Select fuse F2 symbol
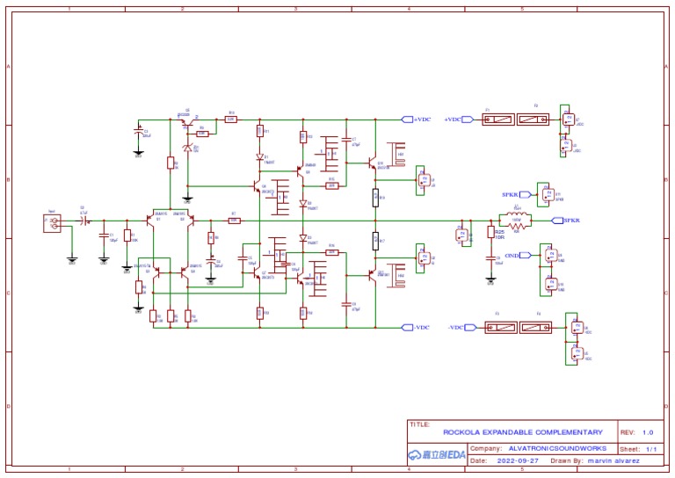 533,119
